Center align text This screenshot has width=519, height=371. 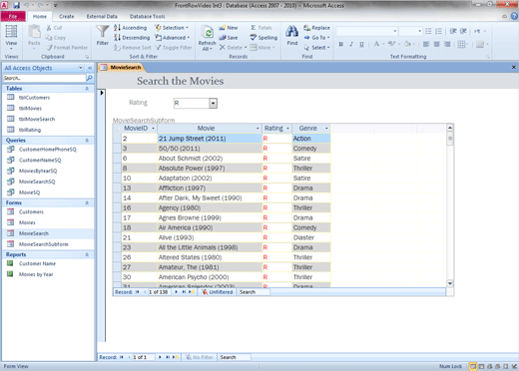[x=436, y=44]
